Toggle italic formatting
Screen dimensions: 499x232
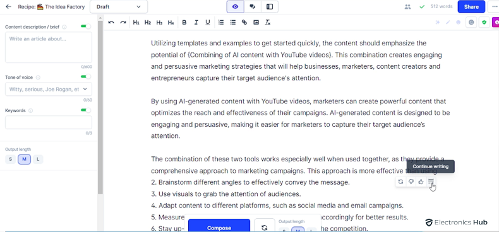point(196,23)
